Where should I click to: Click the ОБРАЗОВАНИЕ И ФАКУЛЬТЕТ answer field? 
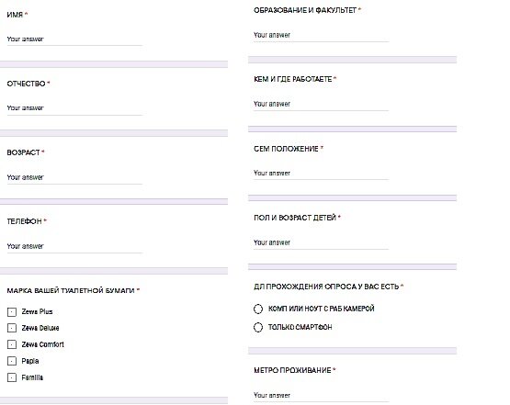pyautogui.click(x=321, y=36)
